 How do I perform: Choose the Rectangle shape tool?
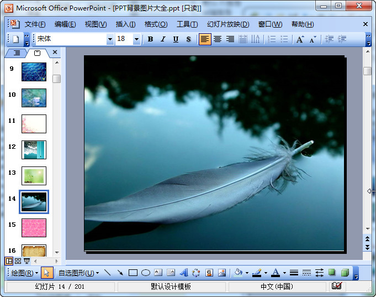click(133, 273)
